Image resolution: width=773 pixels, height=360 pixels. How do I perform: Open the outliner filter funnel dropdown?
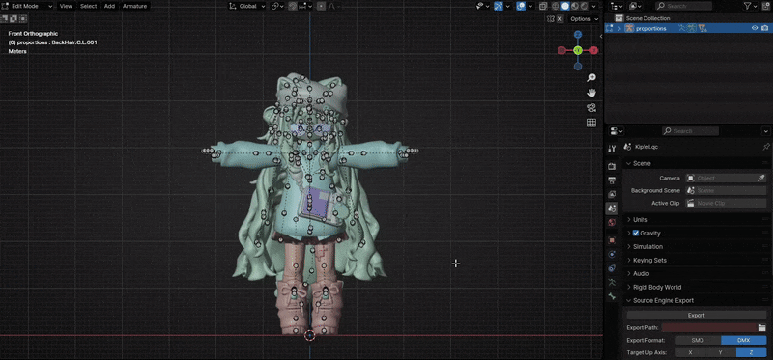pyautogui.click(x=751, y=6)
